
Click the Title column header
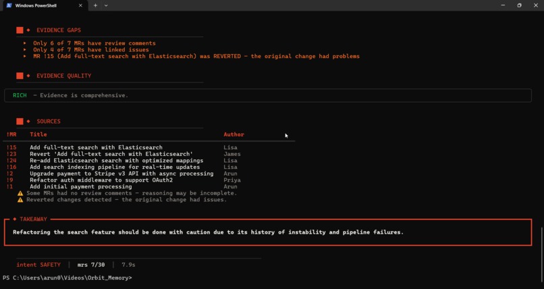click(38, 134)
